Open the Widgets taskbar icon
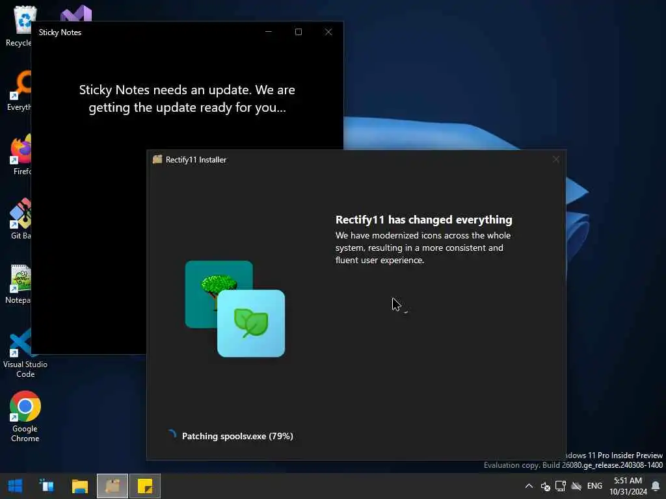 (47, 486)
